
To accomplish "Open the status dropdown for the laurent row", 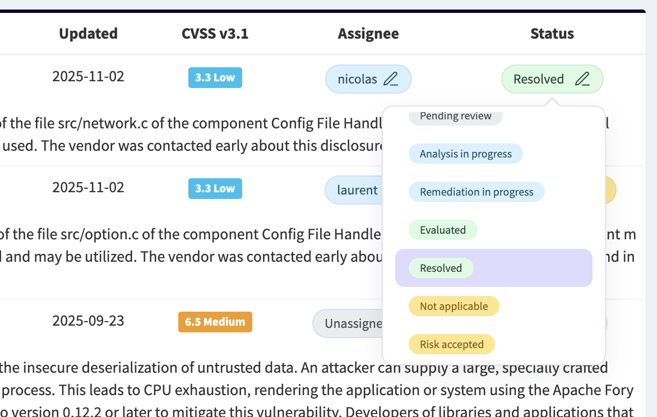I will pyautogui.click(x=612, y=190).
